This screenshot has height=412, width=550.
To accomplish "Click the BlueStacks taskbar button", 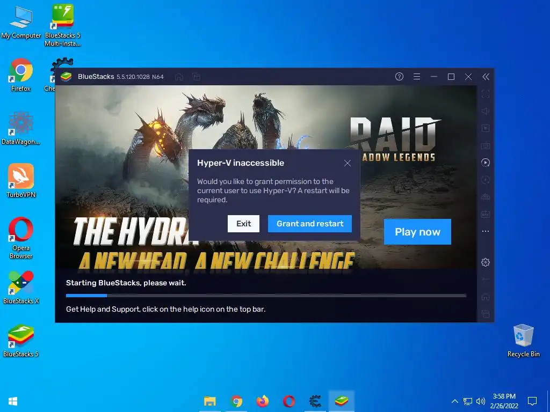I will [341, 401].
